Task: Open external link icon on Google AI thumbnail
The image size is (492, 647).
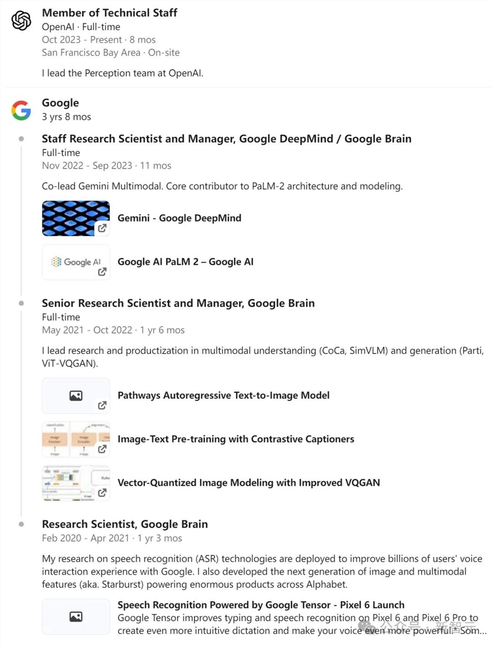Action: [102, 272]
